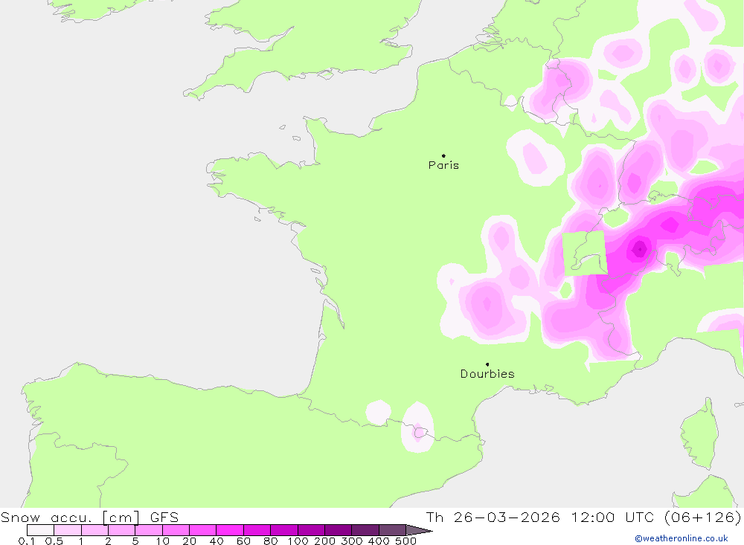Click the '100' legend scale value

tap(298, 541)
